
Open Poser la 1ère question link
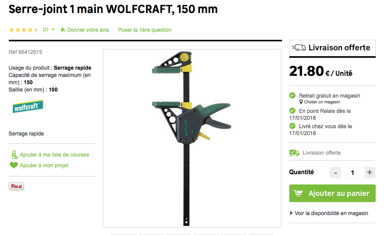point(144,30)
